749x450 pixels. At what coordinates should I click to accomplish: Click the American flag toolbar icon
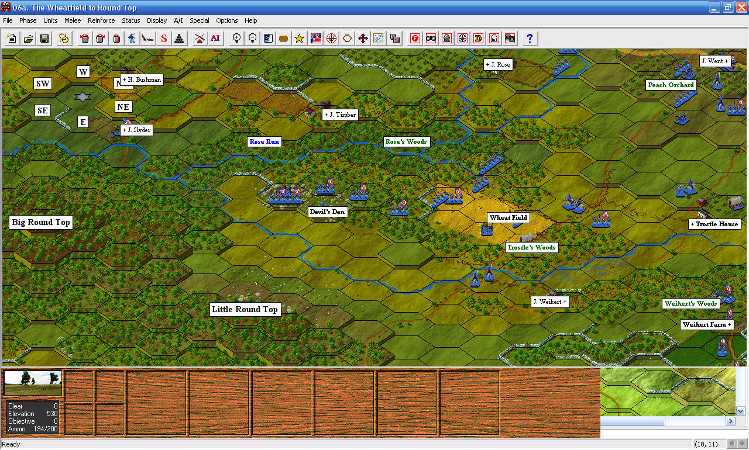[x=315, y=39]
